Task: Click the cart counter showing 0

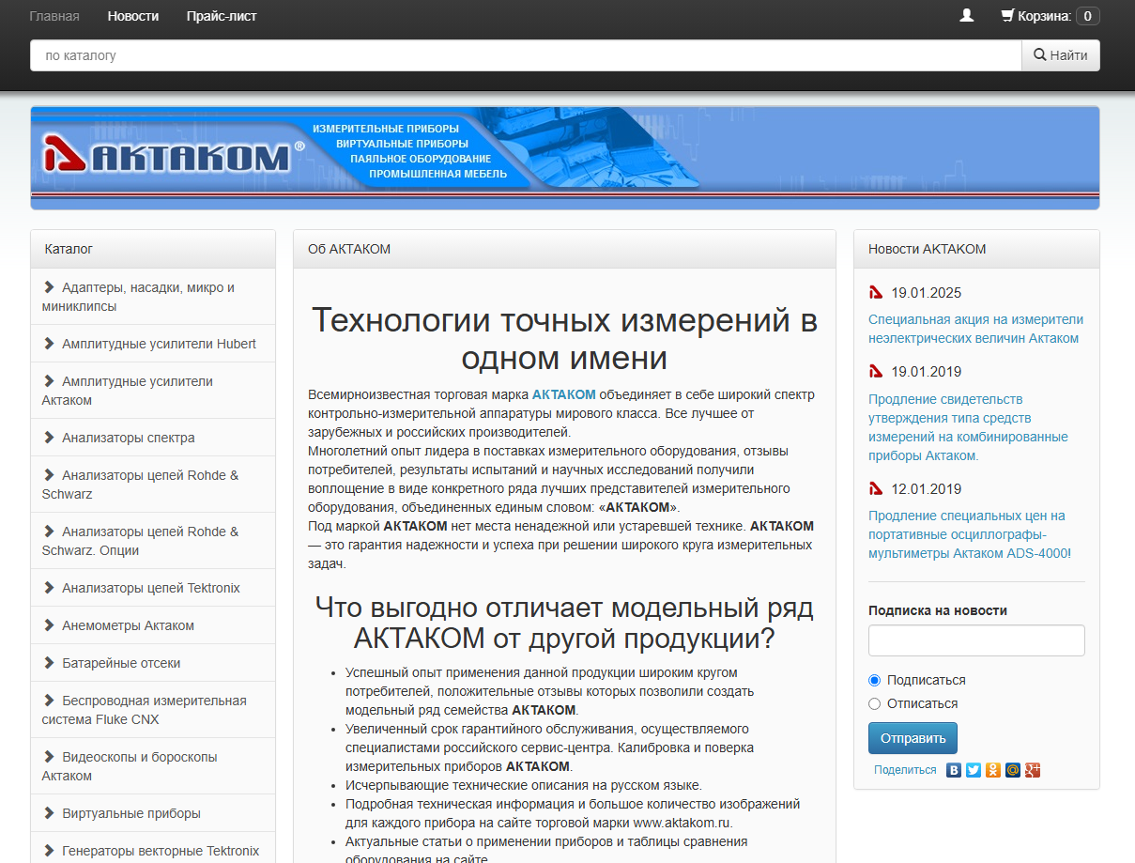Action: click(x=1087, y=16)
